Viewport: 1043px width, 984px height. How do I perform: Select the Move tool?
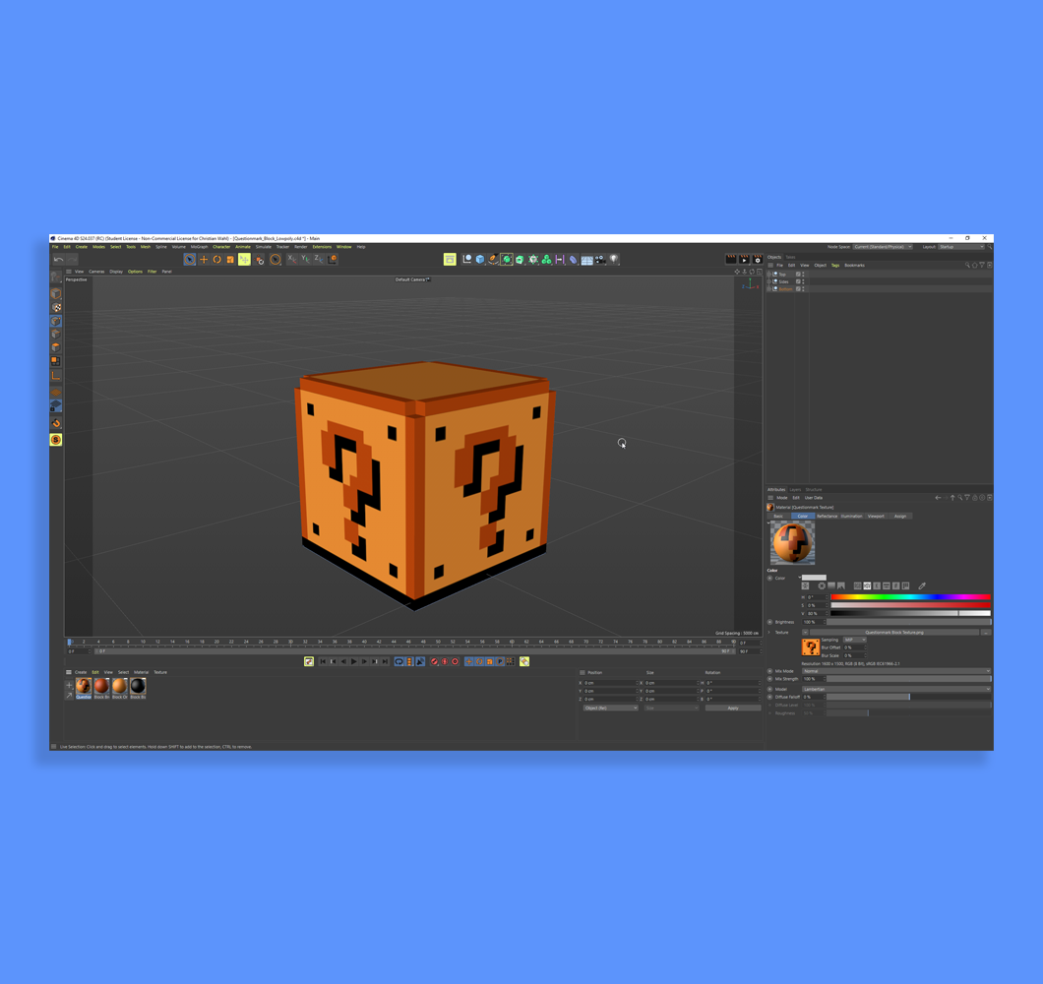(x=204, y=260)
